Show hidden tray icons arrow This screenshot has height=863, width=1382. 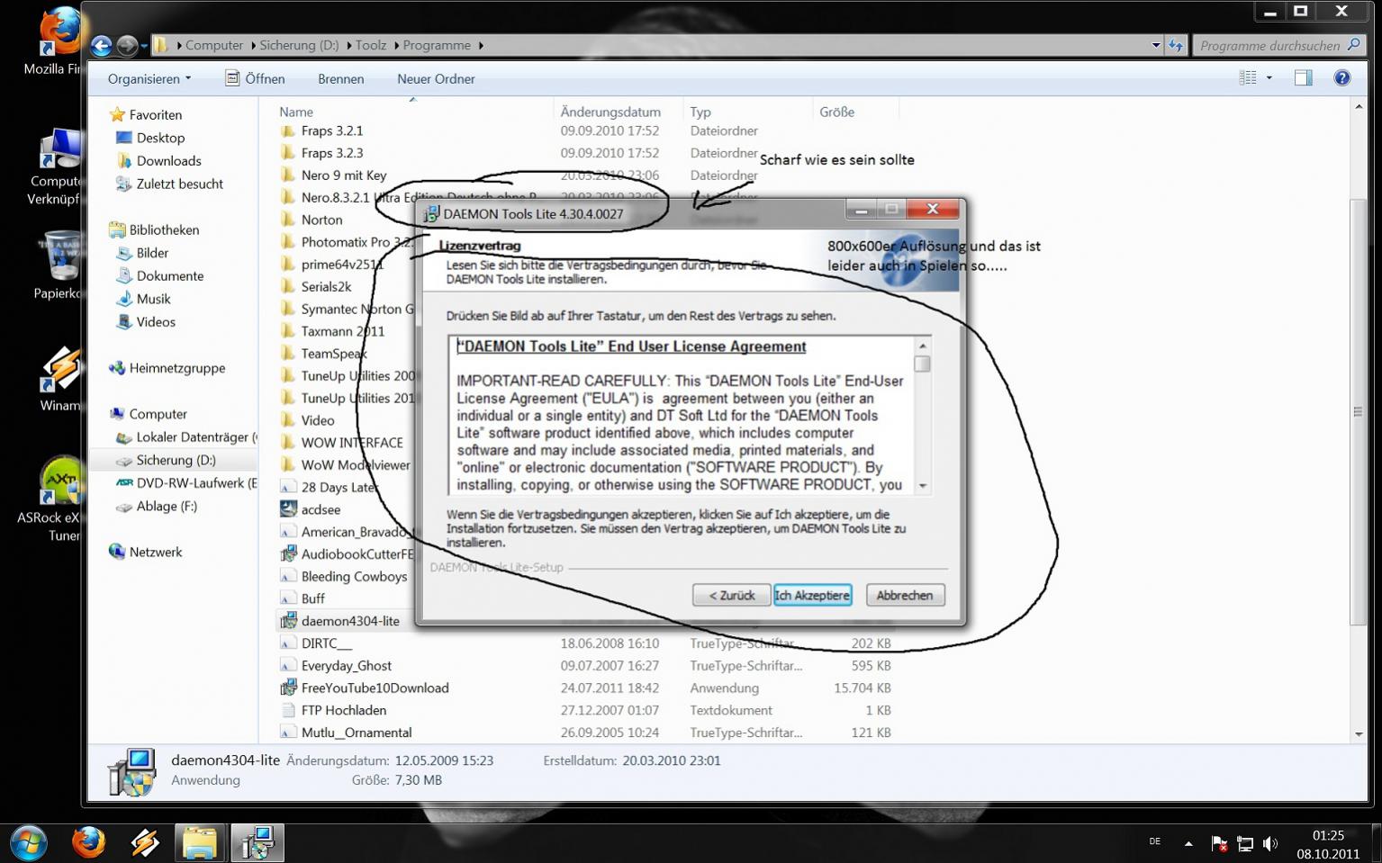(x=1188, y=843)
